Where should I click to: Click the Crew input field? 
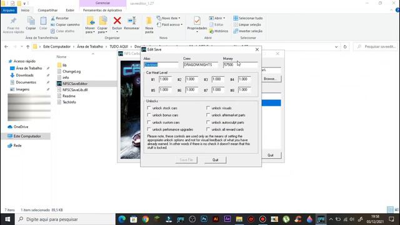[201, 65]
